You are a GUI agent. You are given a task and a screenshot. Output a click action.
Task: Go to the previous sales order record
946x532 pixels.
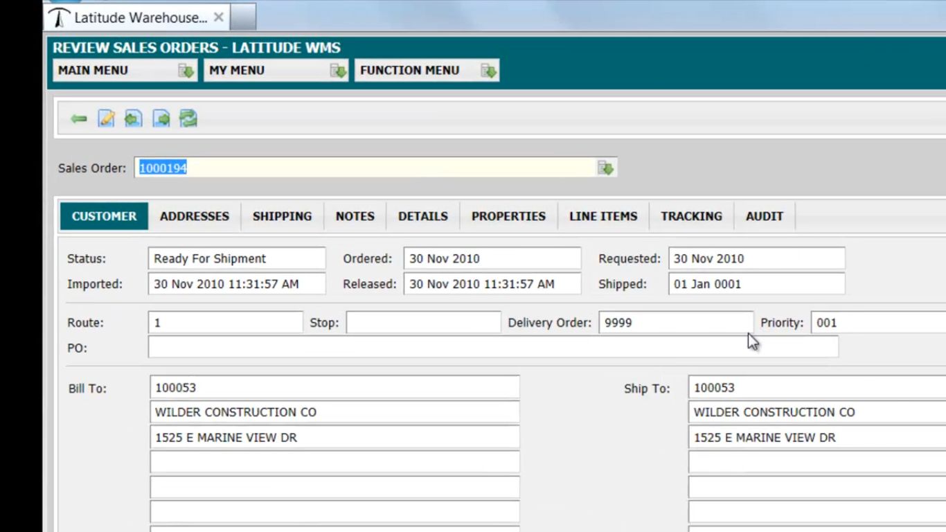pos(133,118)
